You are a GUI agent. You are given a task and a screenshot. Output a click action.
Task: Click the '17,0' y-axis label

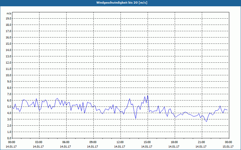click(8, 31)
